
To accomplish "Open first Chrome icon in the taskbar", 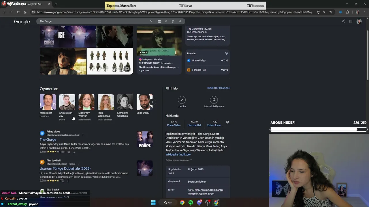I will point(182,202).
